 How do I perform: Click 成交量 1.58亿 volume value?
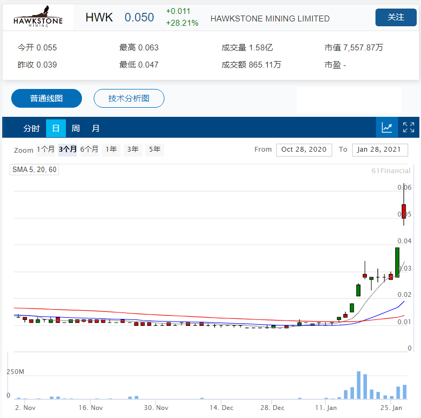(247, 48)
